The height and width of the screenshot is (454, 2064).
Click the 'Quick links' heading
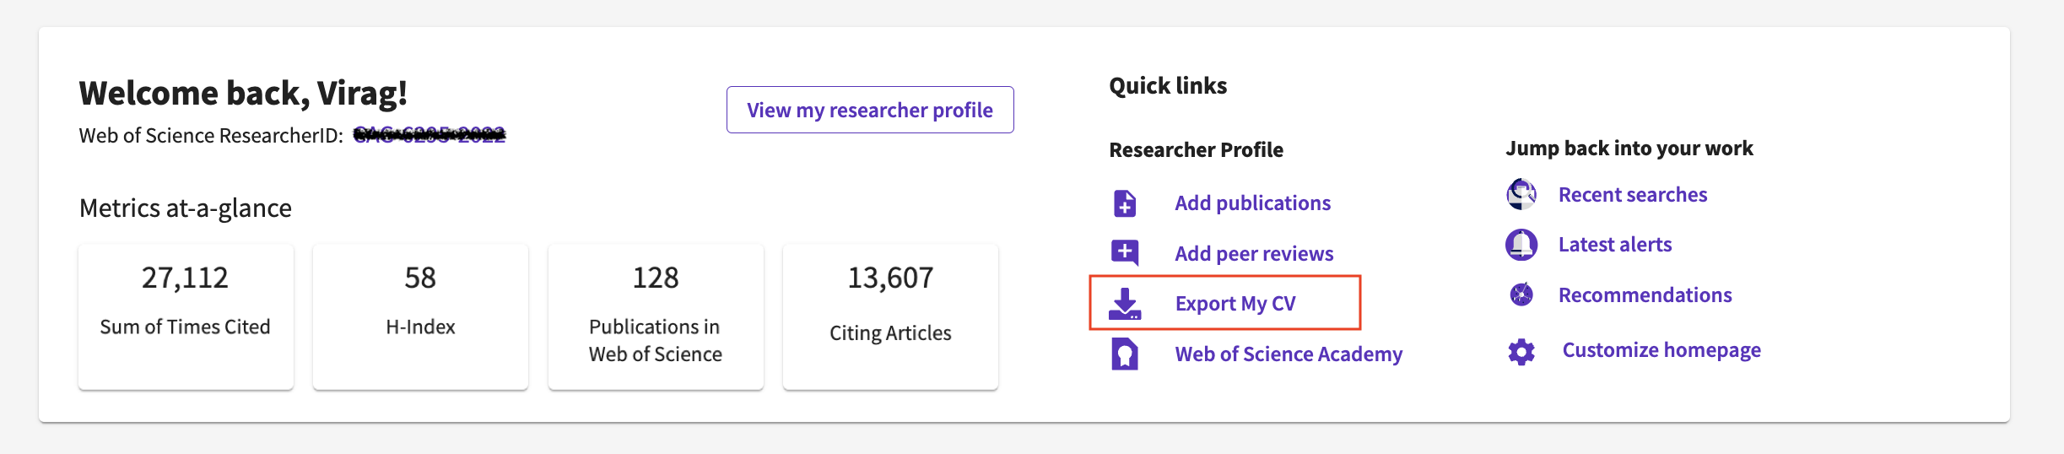(x=1168, y=85)
